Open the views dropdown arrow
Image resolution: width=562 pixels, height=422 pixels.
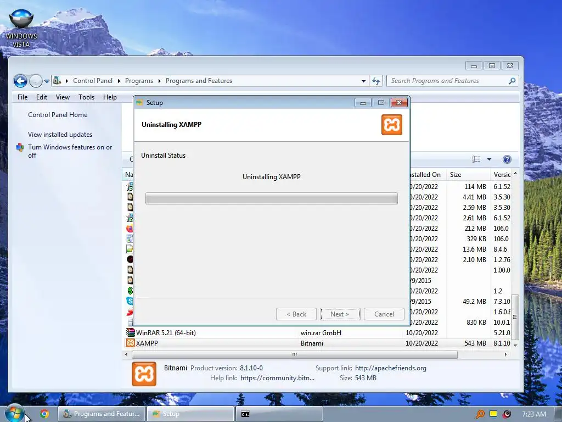pos(489,159)
